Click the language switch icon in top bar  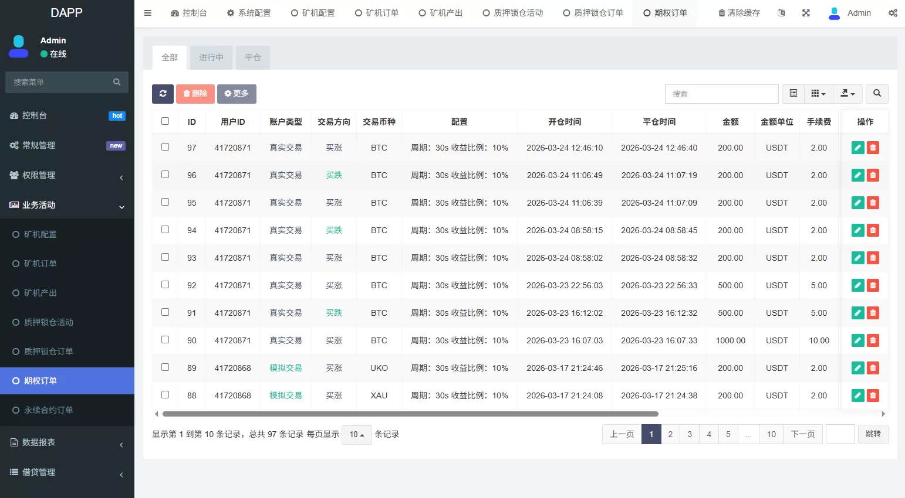[781, 12]
